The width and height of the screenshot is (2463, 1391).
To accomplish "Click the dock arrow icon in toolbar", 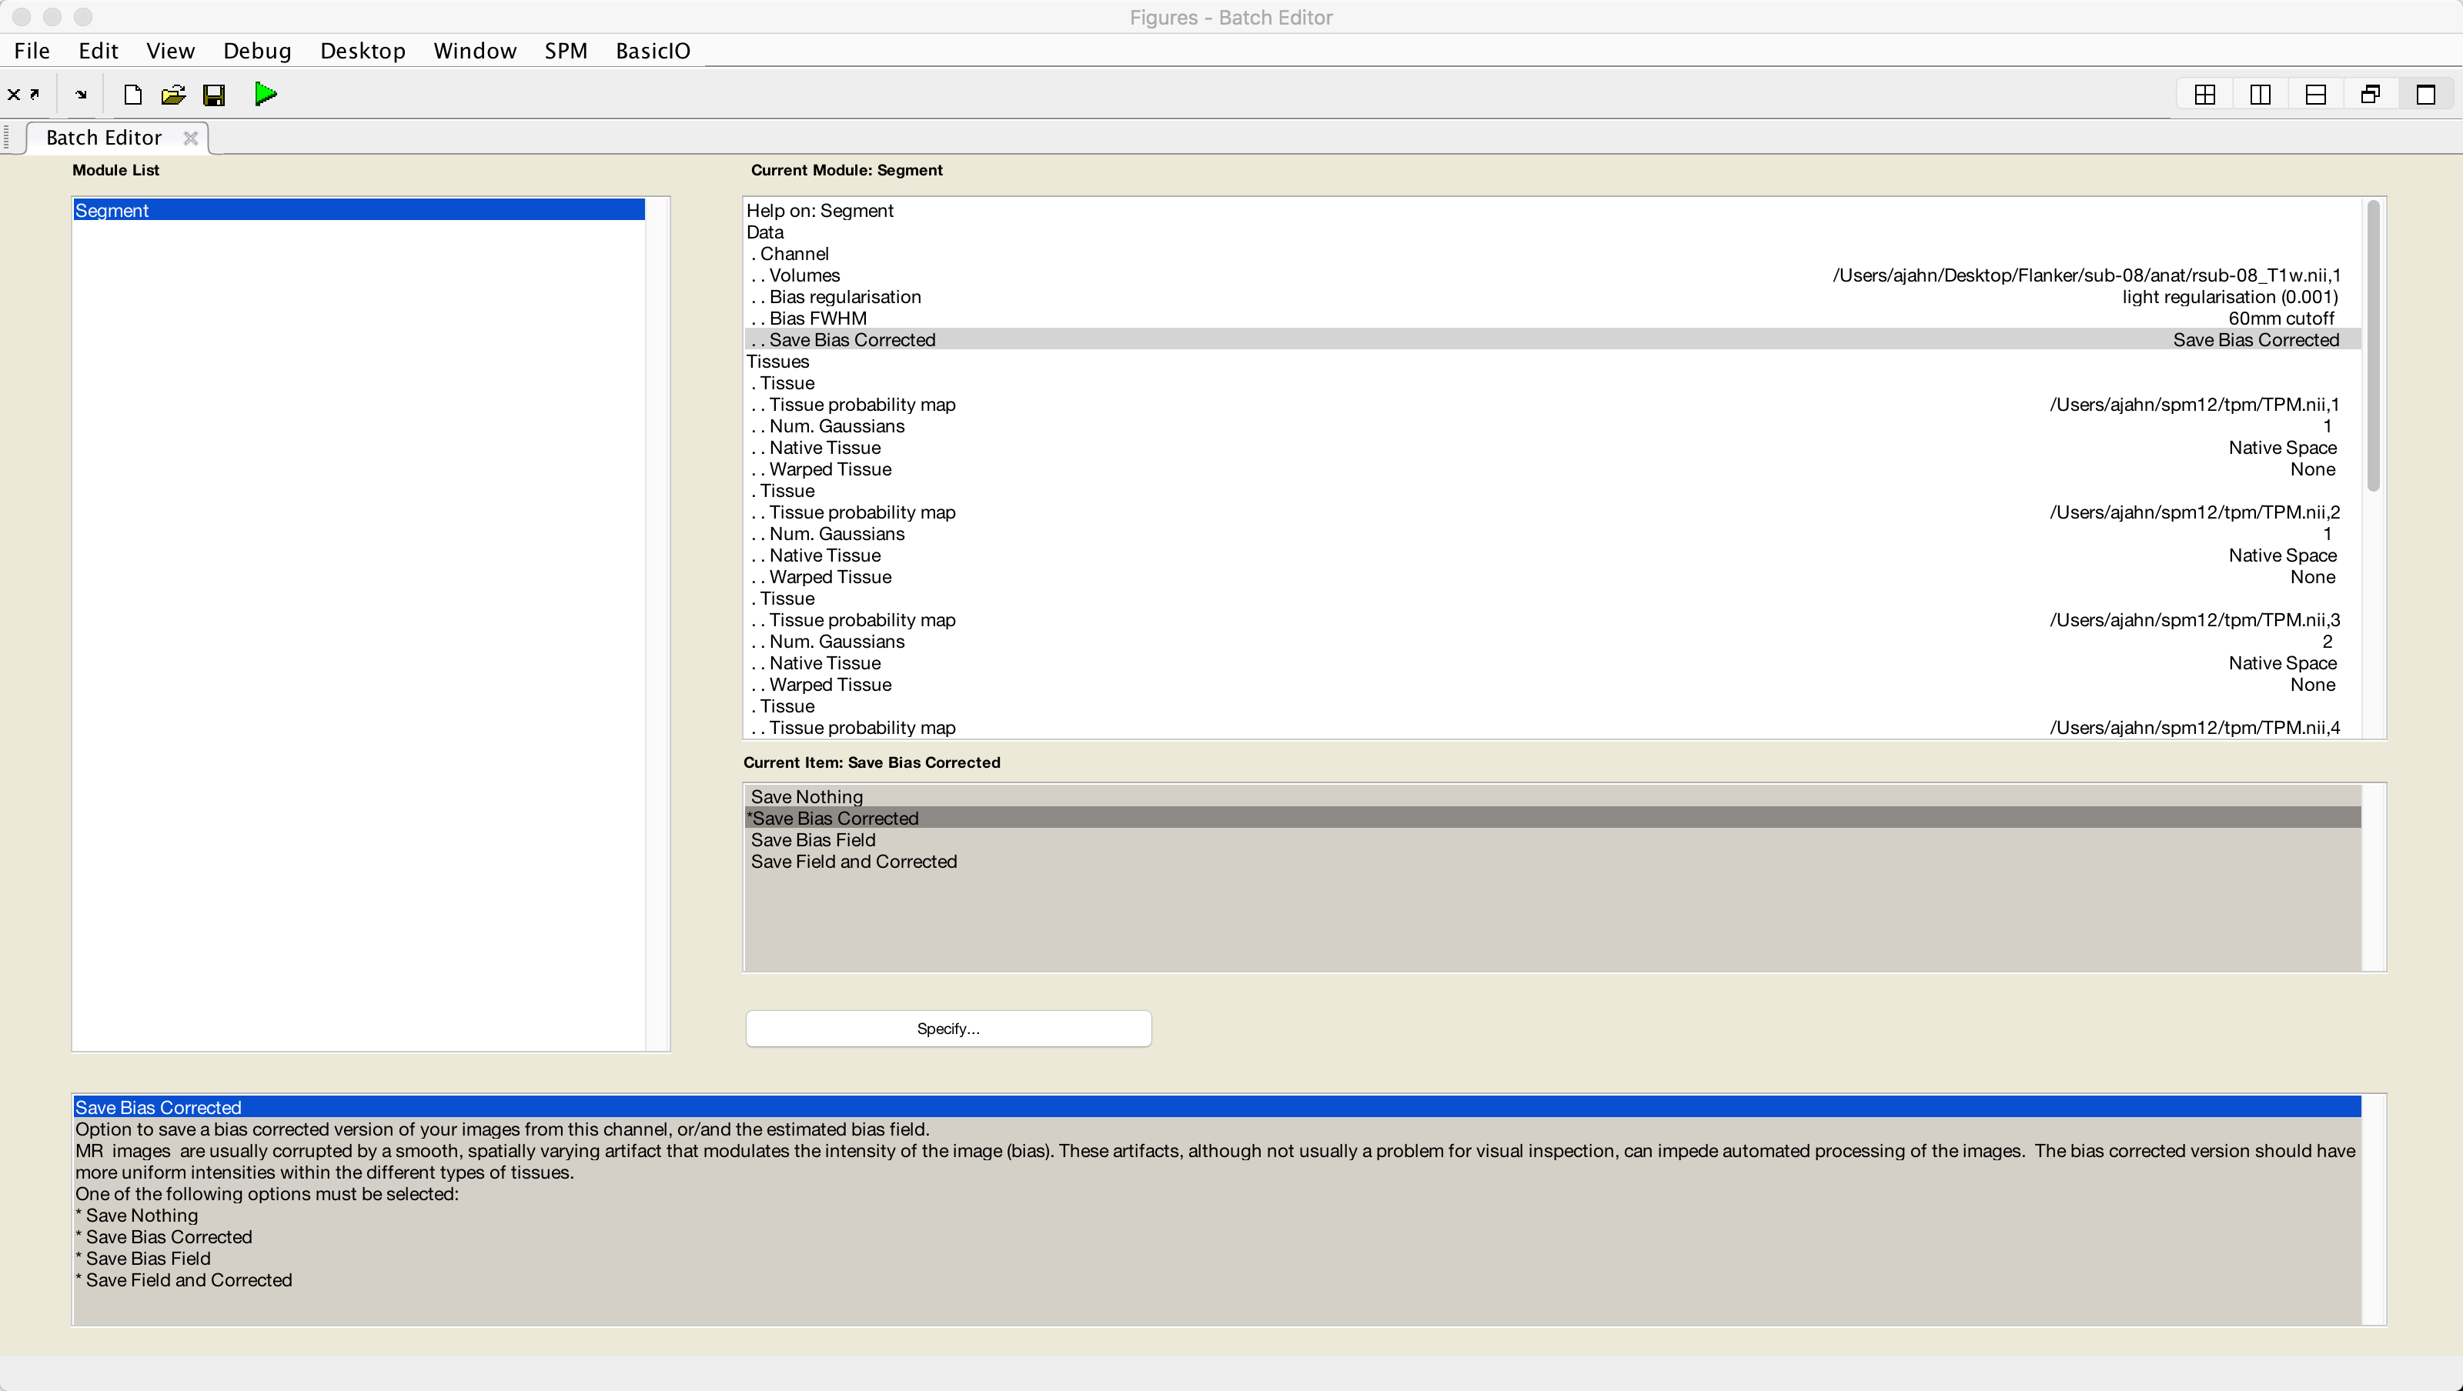I will [82, 95].
